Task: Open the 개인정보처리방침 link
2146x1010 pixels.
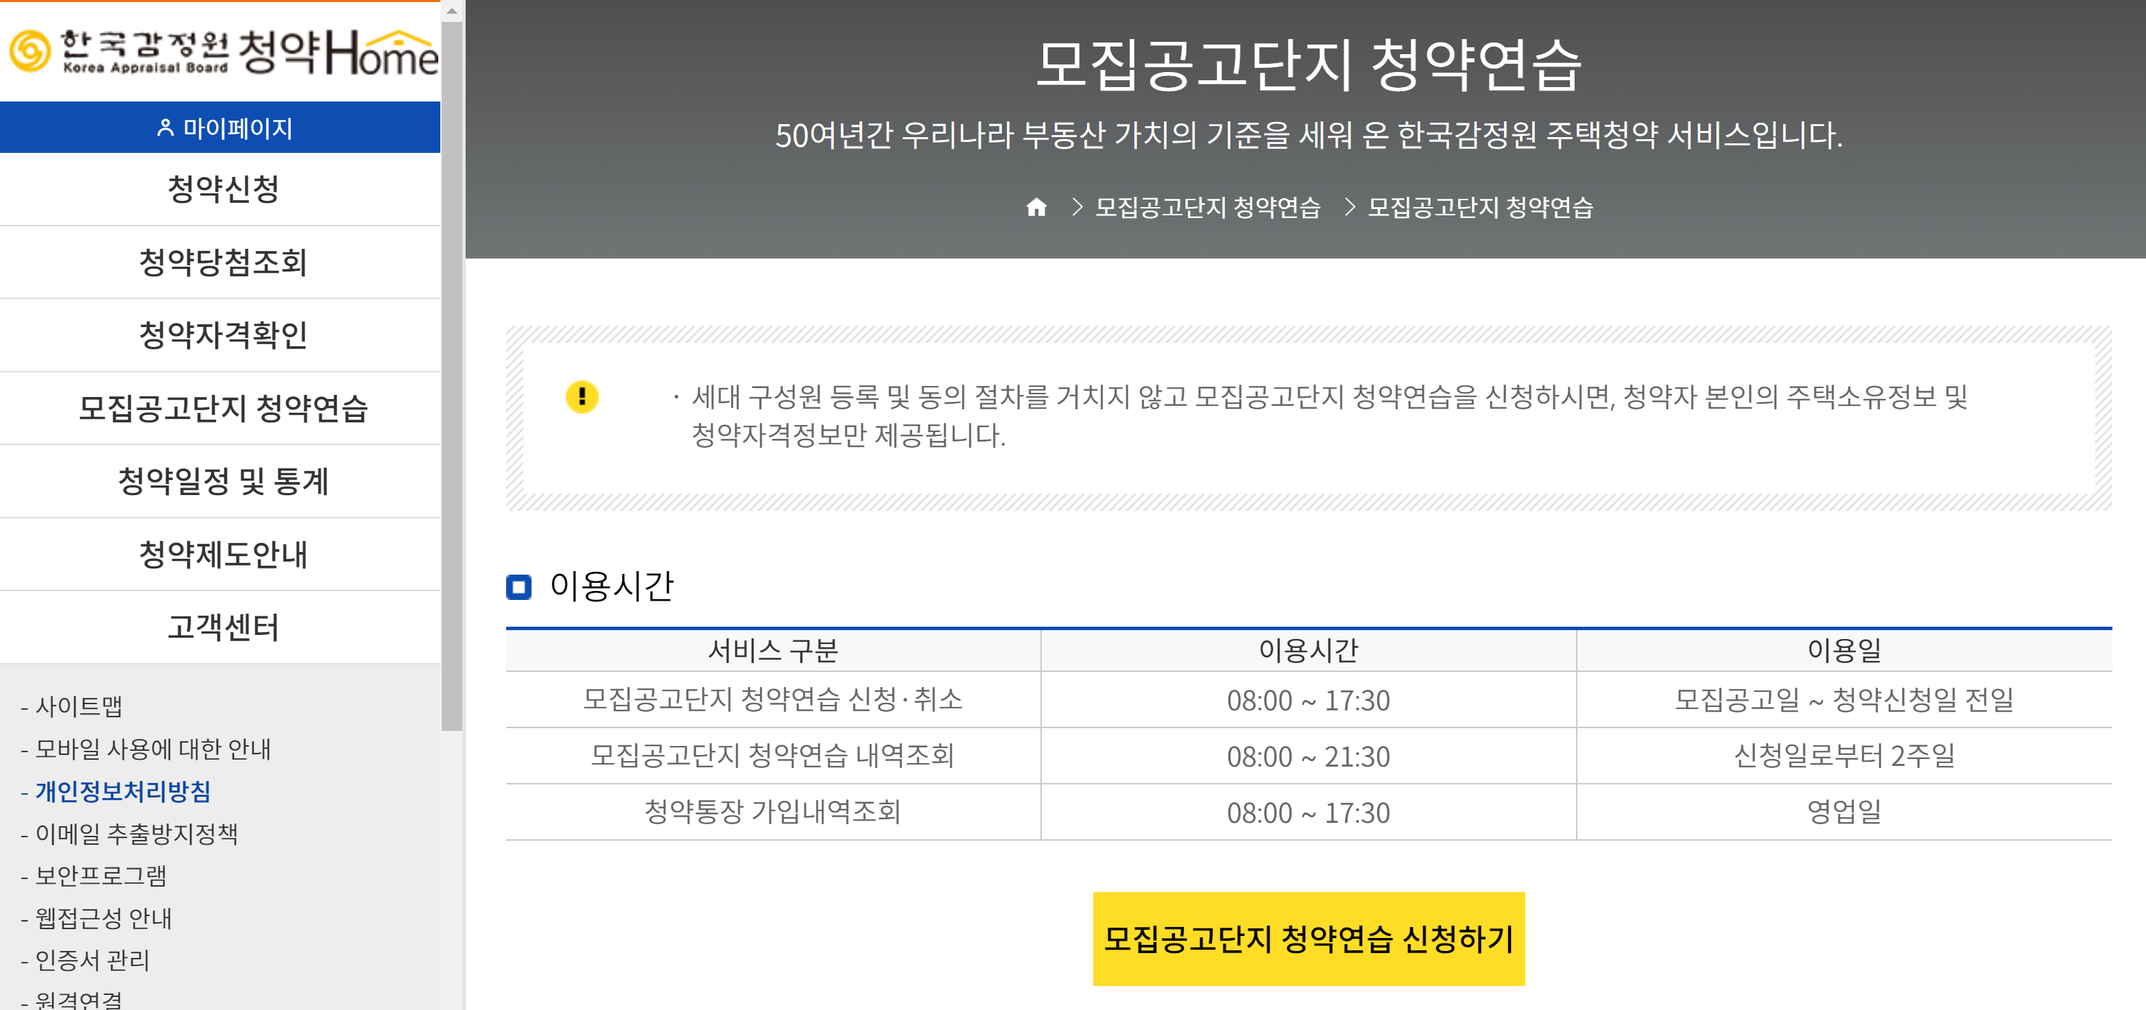Action: coord(123,791)
